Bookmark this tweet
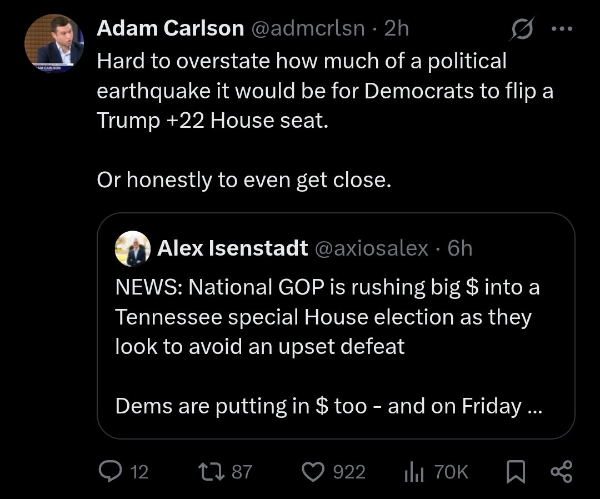600x499 pixels. coord(516,472)
